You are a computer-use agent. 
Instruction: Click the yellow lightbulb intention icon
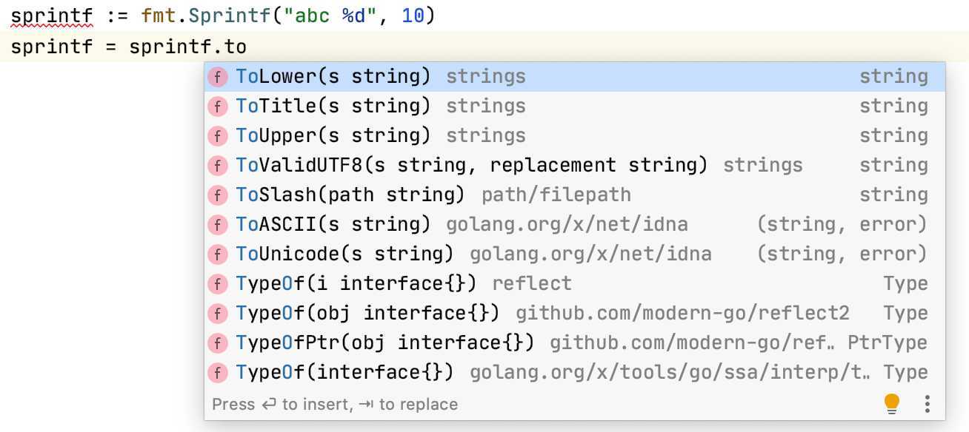(892, 404)
